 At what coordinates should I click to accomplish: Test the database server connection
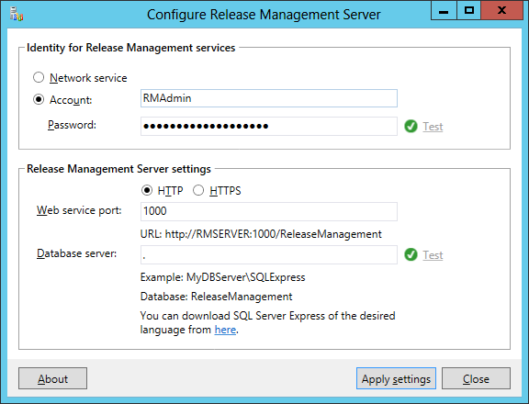click(x=433, y=255)
